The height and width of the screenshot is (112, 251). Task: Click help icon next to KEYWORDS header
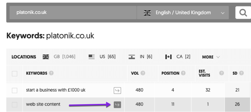tap(51, 74)
